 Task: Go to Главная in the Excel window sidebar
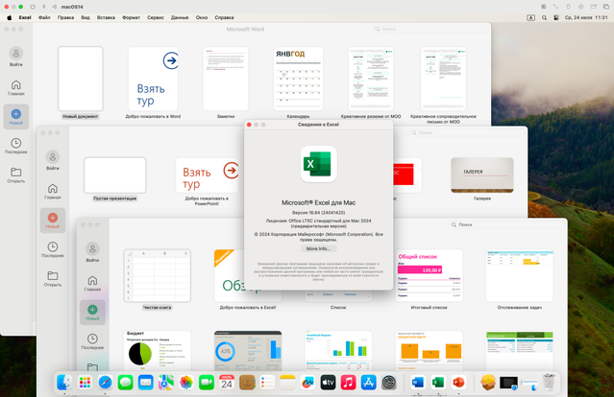pyautogui.click(x=92, y=283)
